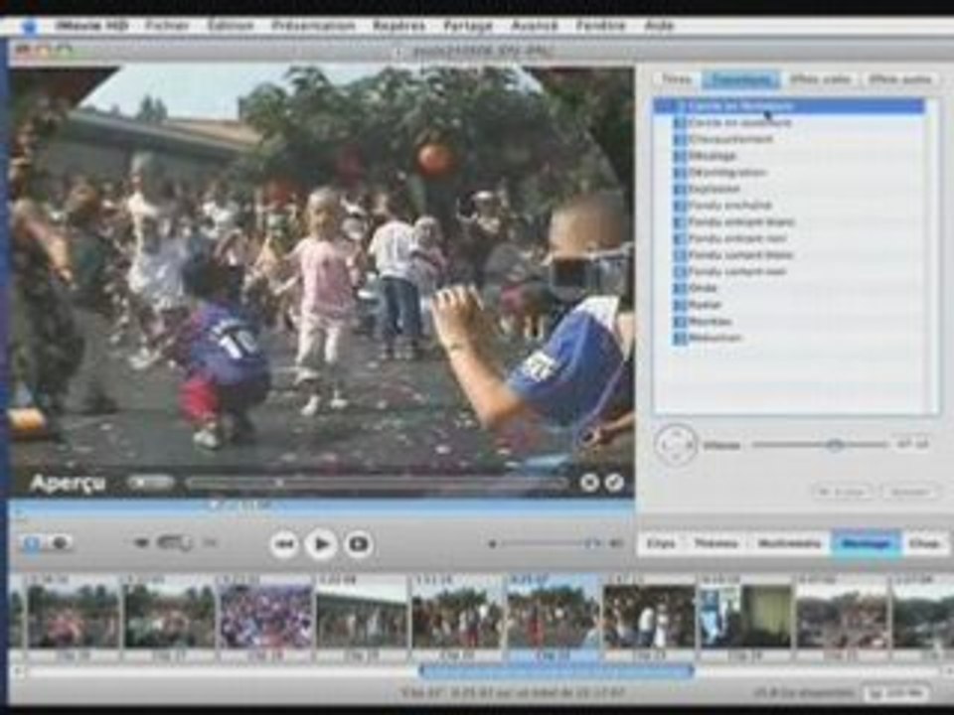Viewport: 954px width, 715px height.
Task: Select the Radial transition
Action: (x=789, y=304)
